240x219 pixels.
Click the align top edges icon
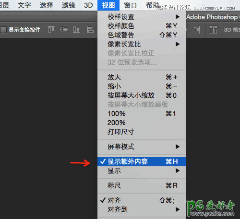(51, 30)
